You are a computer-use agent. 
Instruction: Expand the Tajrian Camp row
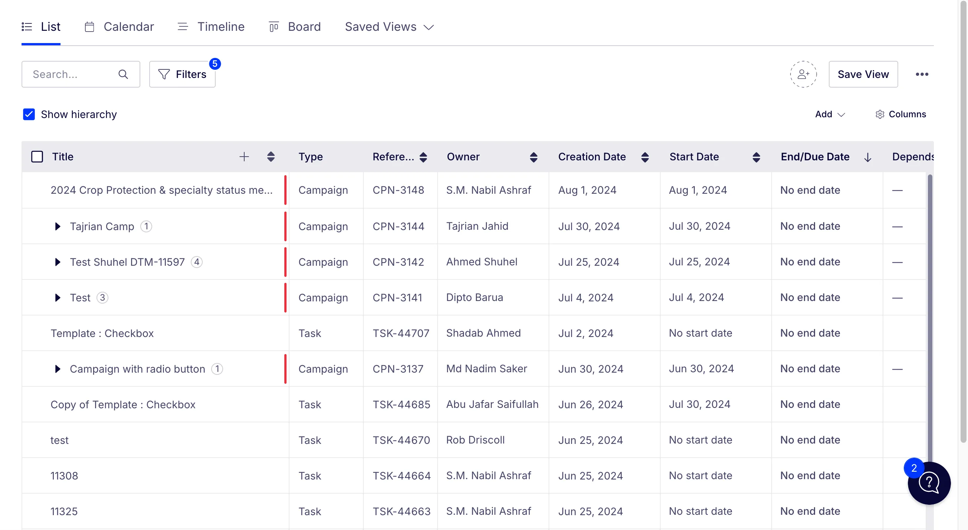point(58,226)
